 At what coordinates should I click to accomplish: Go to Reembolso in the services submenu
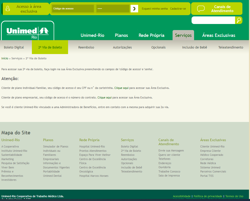86,47
